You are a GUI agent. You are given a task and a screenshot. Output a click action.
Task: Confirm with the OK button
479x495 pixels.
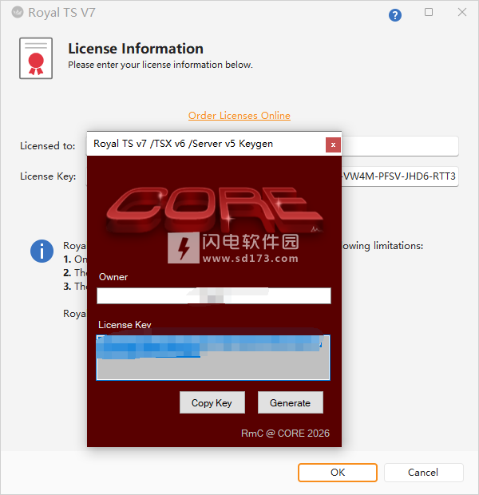tap(338, 472)
